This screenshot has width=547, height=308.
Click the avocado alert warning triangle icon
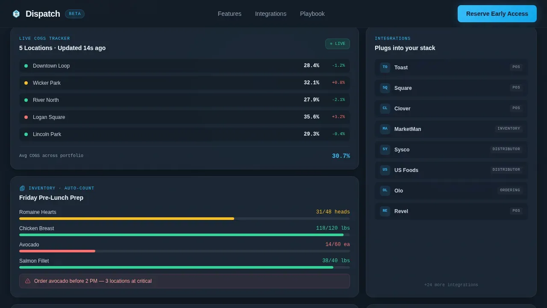28,281
